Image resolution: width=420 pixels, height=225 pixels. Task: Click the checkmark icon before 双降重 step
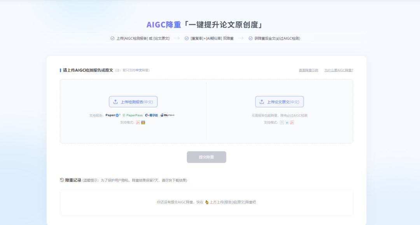tap(187, 38)
